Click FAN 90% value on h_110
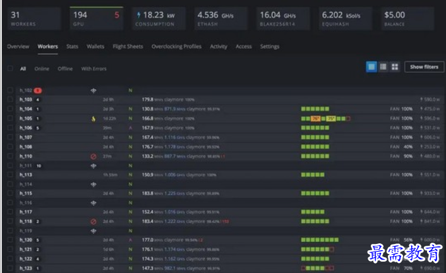446x273 pixels. click(408, 156)
